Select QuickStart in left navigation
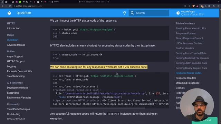This screenshot has height=124, width=221. [13, 40]
